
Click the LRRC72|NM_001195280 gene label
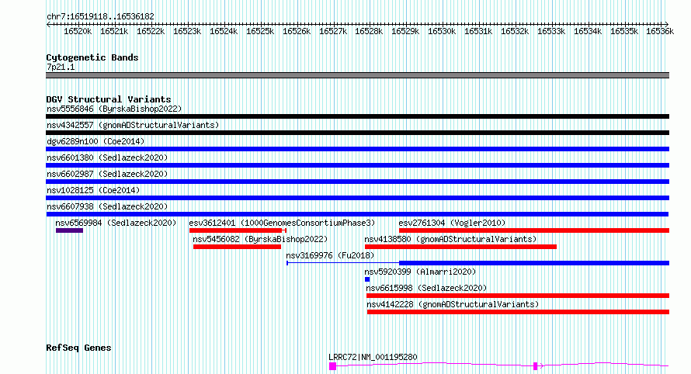[x=373, y=357]
